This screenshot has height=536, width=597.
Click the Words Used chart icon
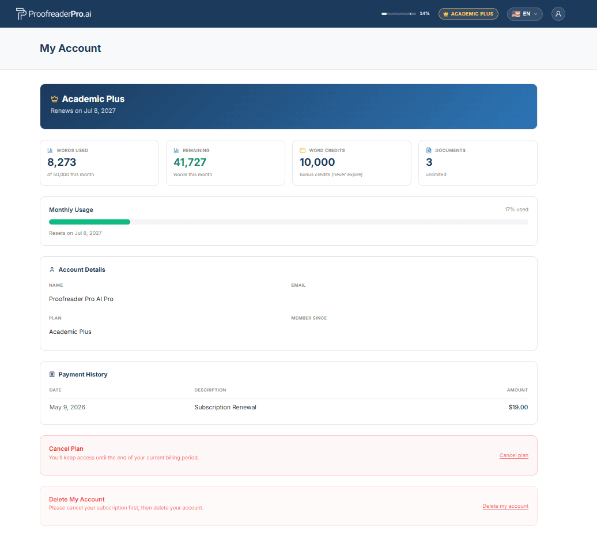coord(50,150)
